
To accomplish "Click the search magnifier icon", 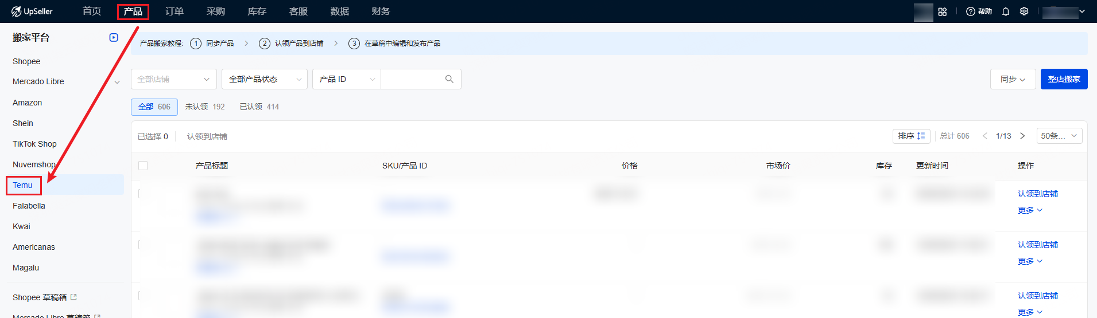I will pos(449,79).
